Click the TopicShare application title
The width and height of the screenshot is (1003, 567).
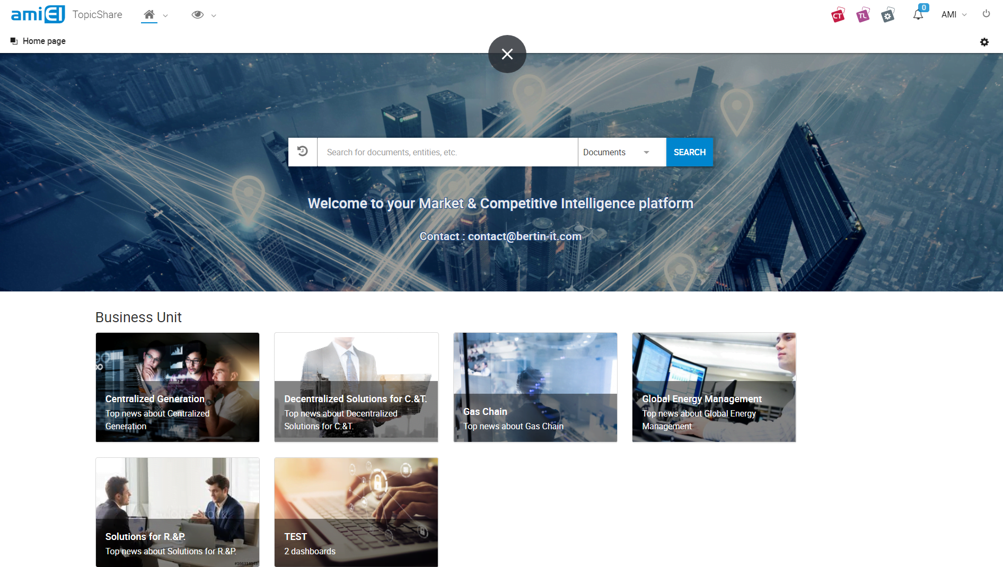click(x=98, y=15)
